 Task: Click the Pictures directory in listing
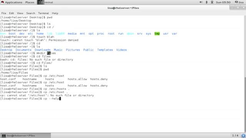(73, 50)
